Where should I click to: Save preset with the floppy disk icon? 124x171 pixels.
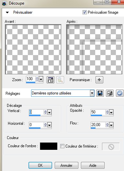(100, 93)
